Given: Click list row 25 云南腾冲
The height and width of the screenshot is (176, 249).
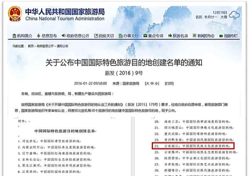Looking at the screenshot, I should (196, 152).
